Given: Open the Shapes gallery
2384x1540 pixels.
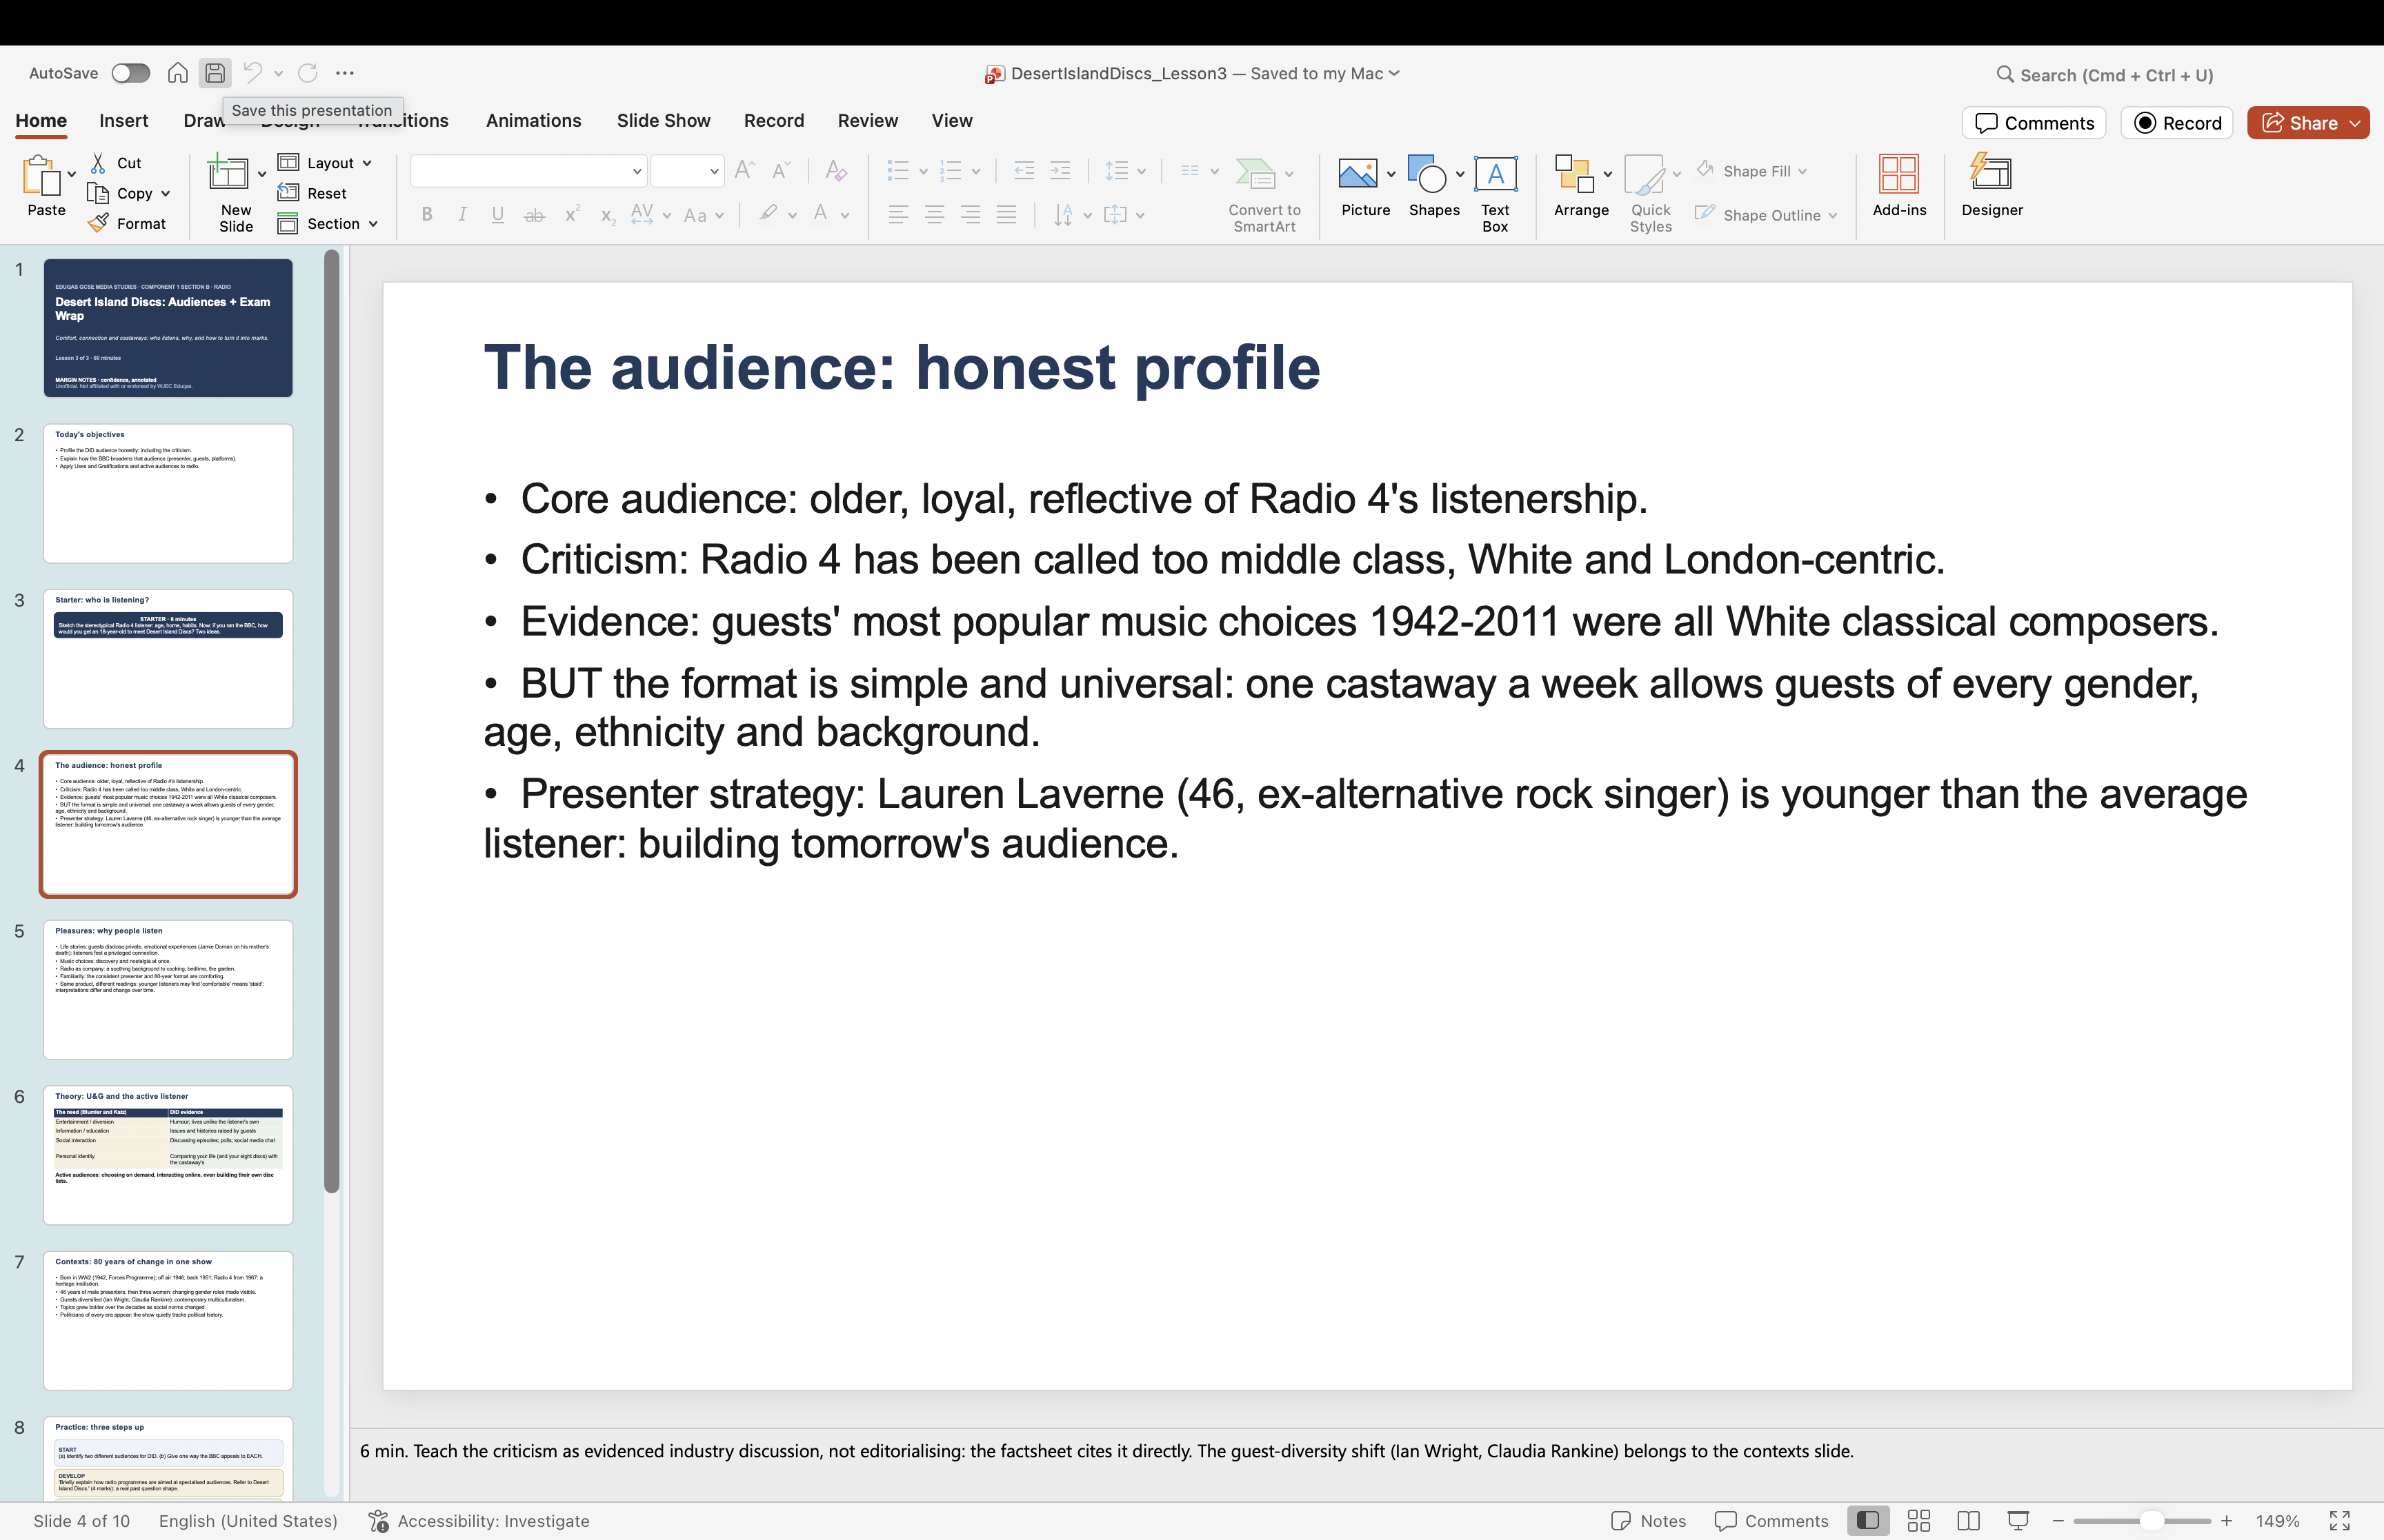Looking at the screenshot, I should tap(1433, 187).
